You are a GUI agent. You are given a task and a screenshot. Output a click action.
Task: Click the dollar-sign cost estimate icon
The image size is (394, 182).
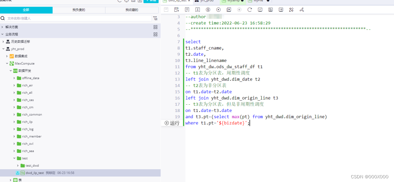208,10
